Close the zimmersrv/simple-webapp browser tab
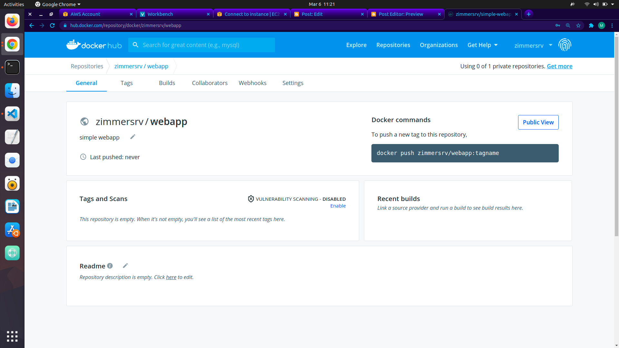 516,14
